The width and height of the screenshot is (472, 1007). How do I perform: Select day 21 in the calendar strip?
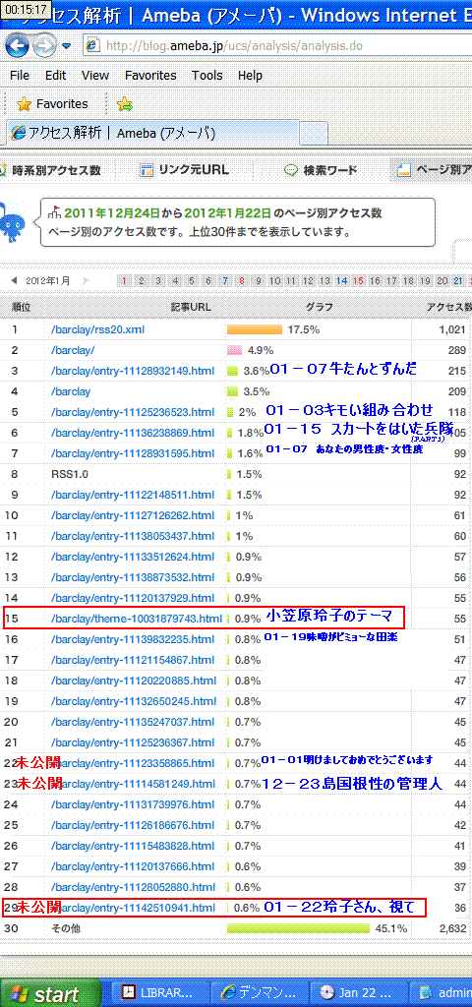pos(458,280)
